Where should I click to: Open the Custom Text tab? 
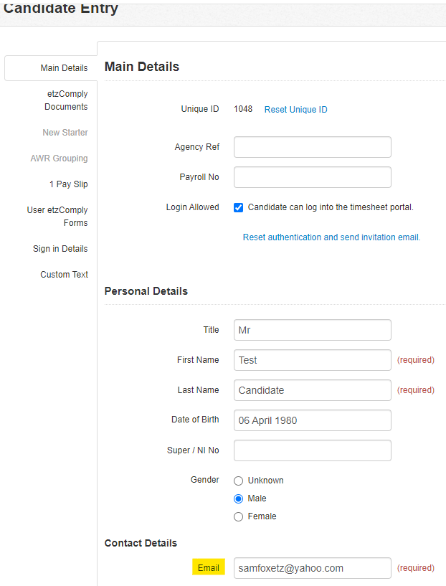click(x=65, y=275)
